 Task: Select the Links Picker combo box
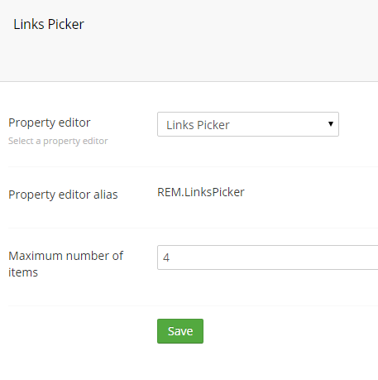tap(248, 124)
